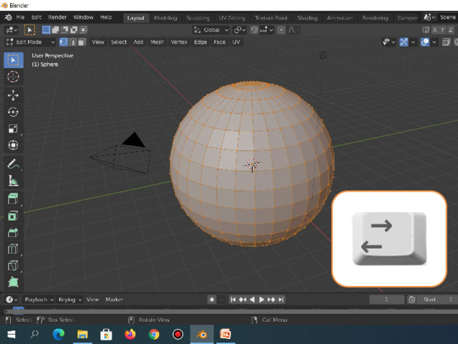Set selection mode to invert

point(74,30)
